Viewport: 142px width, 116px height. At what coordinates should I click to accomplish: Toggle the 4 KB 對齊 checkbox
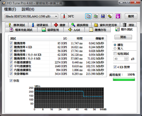point(115,67)
